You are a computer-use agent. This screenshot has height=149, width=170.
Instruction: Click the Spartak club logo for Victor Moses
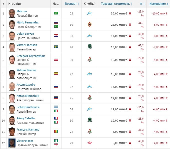pos(89,143)
